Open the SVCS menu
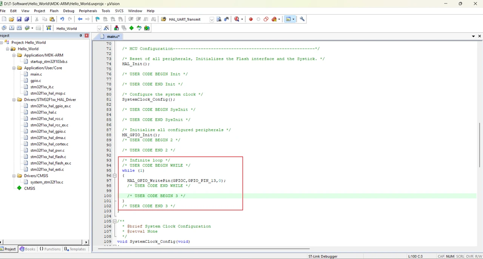This screenshot has height=259, width=483. (119, 11)
